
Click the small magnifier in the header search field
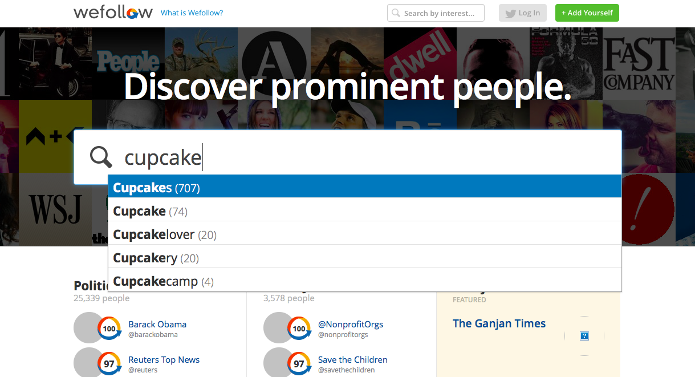pyautogui.click(x=396, y=13)
